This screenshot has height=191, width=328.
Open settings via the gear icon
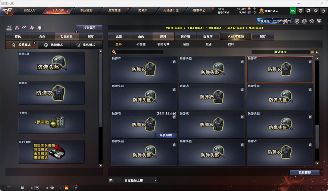pyautogui.click(x=316, y=11)
